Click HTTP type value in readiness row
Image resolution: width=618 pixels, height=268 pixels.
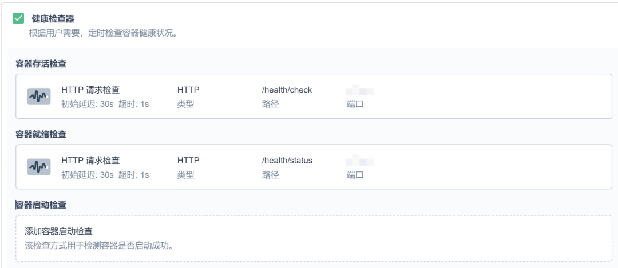188,161
